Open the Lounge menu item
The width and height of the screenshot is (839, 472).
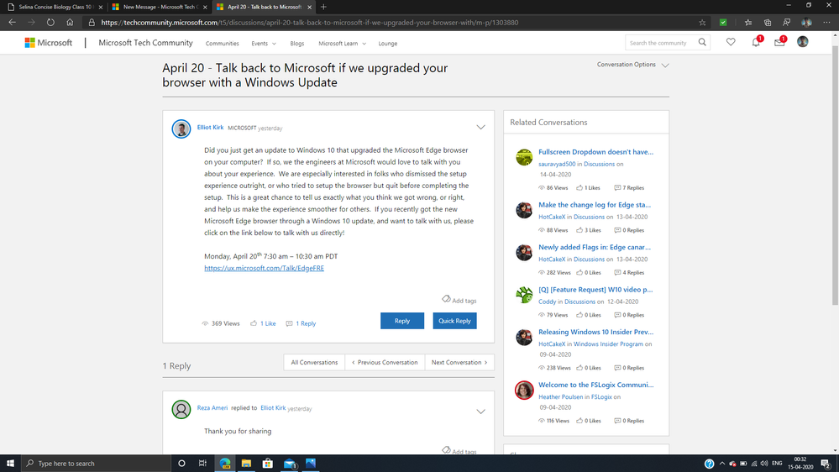point(388,44)
